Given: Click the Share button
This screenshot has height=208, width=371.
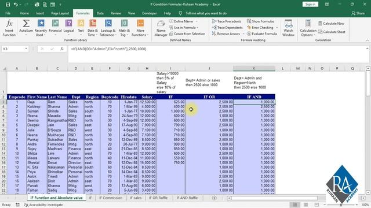Looking at the screenshot, I should click(x=358, y=13).
